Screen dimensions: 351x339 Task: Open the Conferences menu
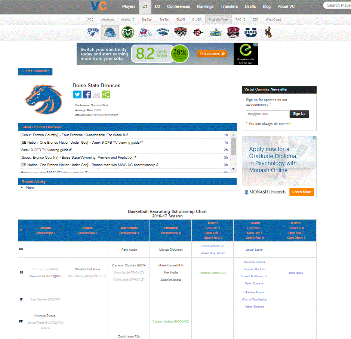178,6
